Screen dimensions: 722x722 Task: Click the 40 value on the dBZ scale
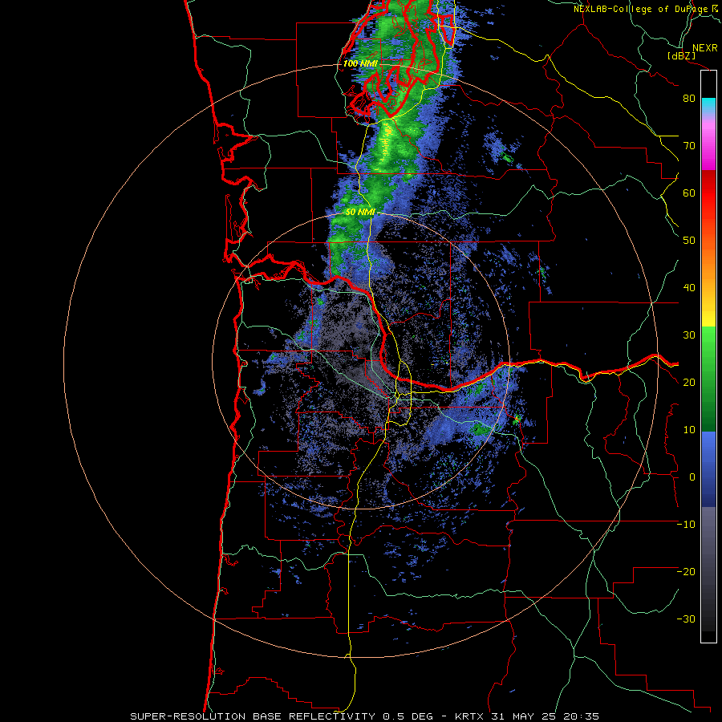(x=689, y=288)
